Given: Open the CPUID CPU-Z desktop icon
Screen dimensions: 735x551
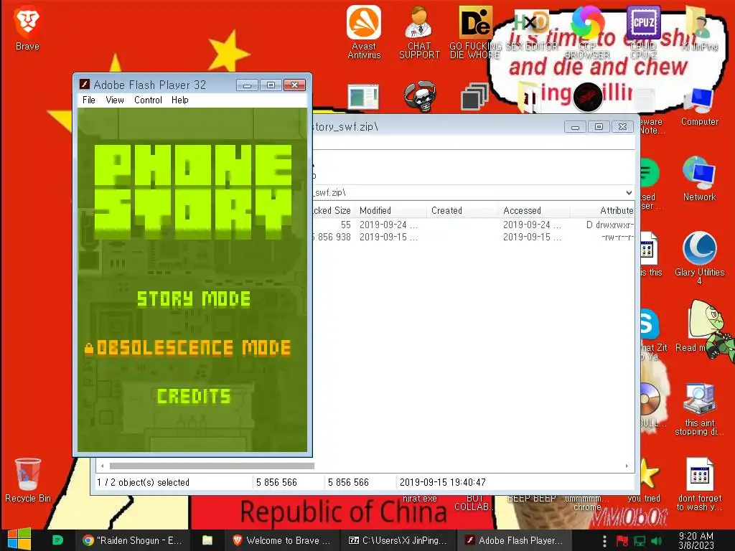Looking at the screenshot, I should (x=643, y=32).
